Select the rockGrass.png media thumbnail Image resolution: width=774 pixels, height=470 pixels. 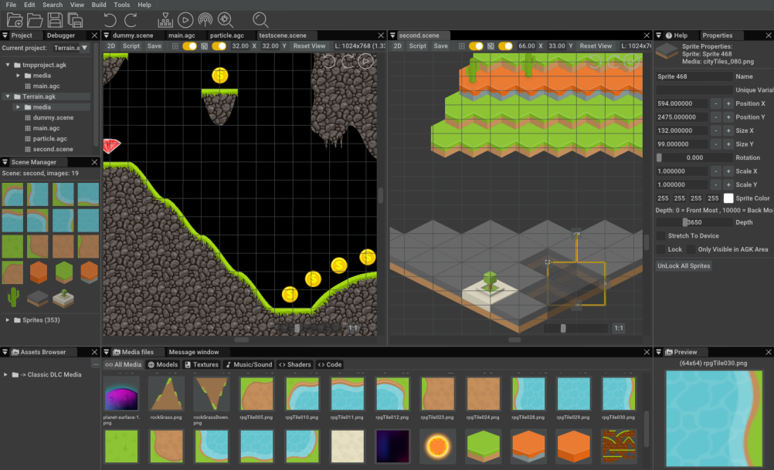pos(166,394)
